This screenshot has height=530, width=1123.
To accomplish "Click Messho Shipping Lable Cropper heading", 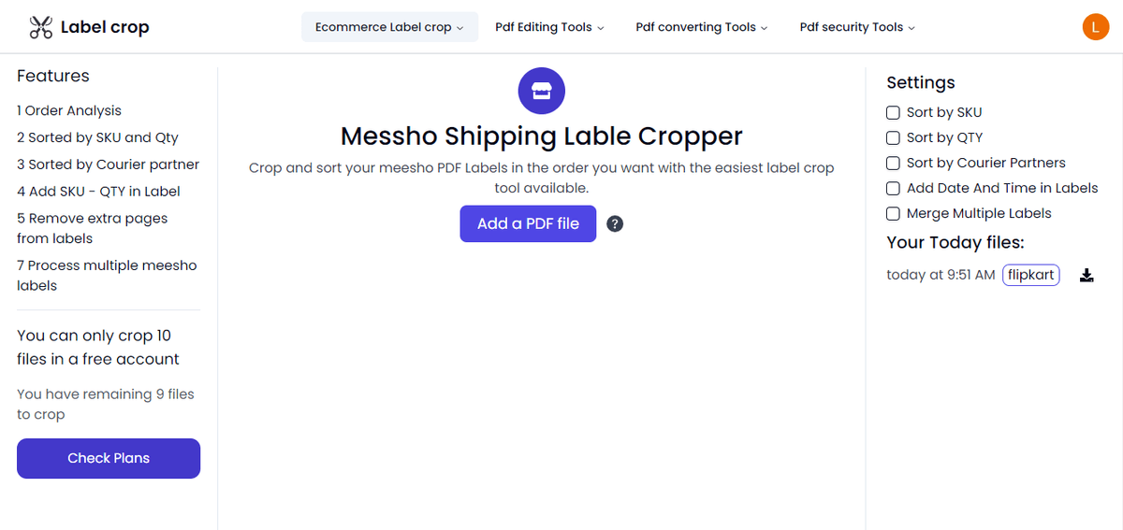I will coord(541,136).
